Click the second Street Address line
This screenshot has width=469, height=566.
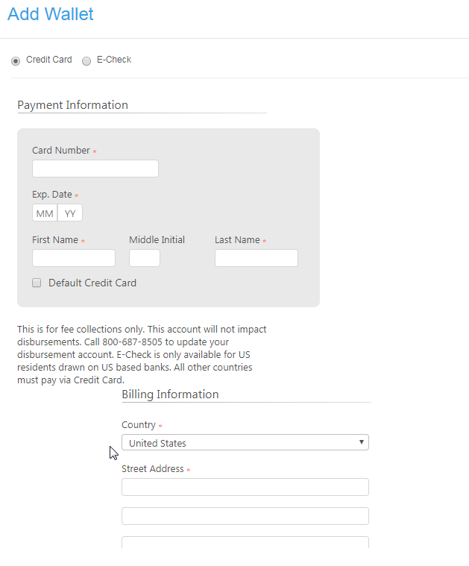point(245,516)
